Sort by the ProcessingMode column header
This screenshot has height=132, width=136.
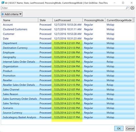tap(94, 20)
